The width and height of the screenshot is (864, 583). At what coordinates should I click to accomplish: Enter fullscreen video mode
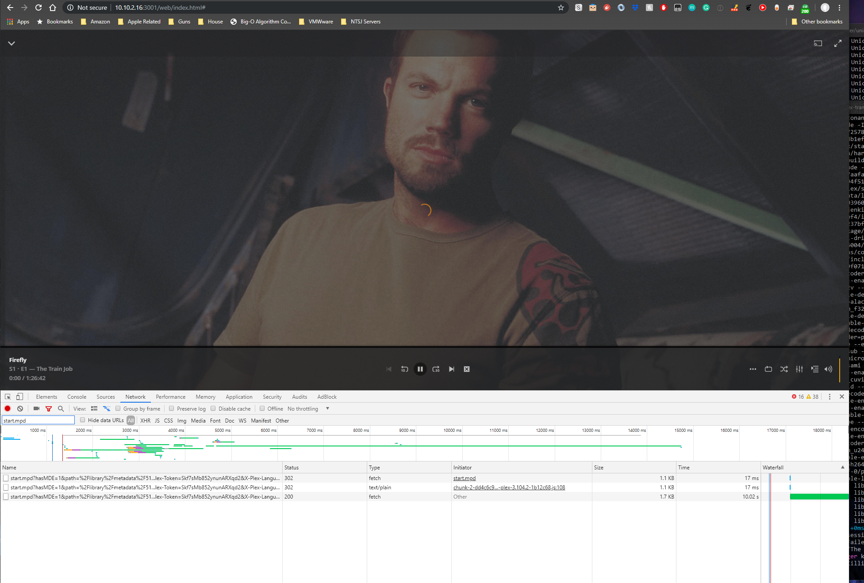tap(838, 43)
